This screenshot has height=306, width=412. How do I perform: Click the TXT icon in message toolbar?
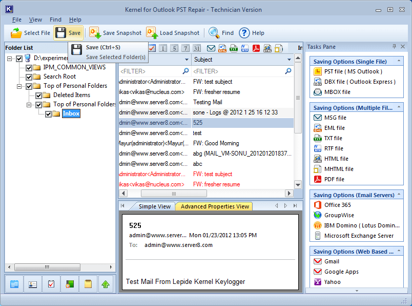pos(234,48)
